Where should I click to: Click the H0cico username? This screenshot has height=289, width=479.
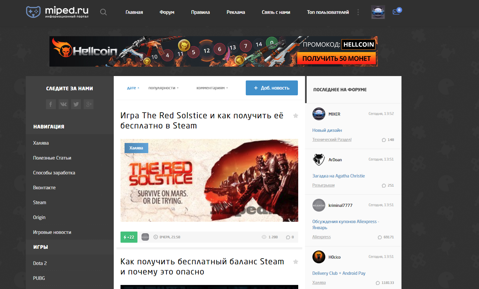[x=334, y=257]
